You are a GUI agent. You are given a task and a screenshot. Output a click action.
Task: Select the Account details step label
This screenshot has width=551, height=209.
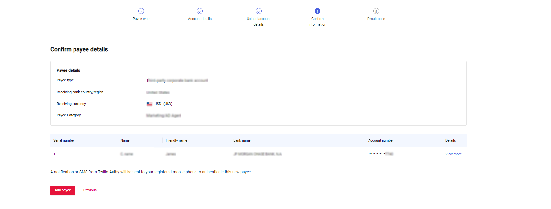pos(200,19)
